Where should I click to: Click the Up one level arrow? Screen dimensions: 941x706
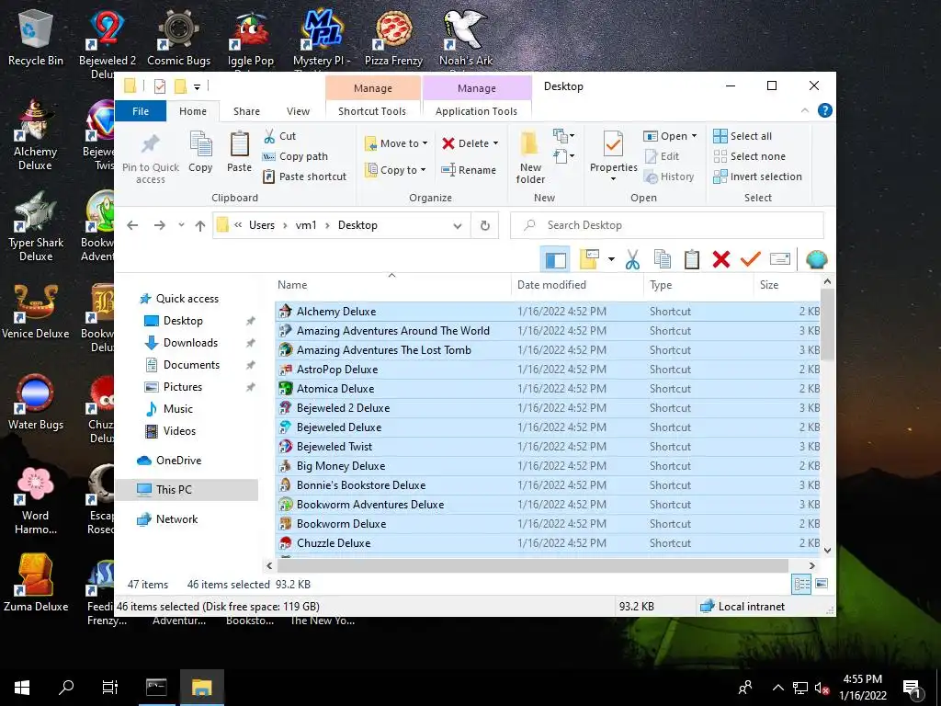pos(199,226)
